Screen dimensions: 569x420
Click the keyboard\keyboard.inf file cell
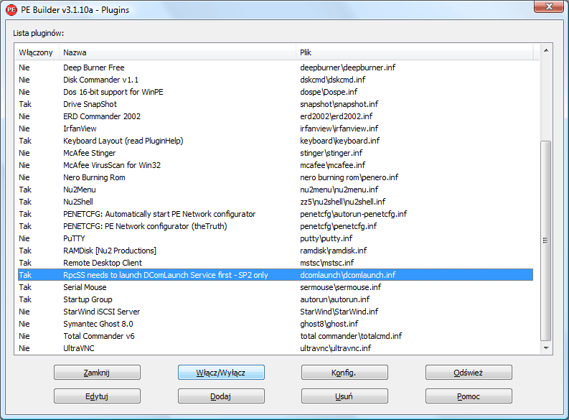tap(339, 141)
